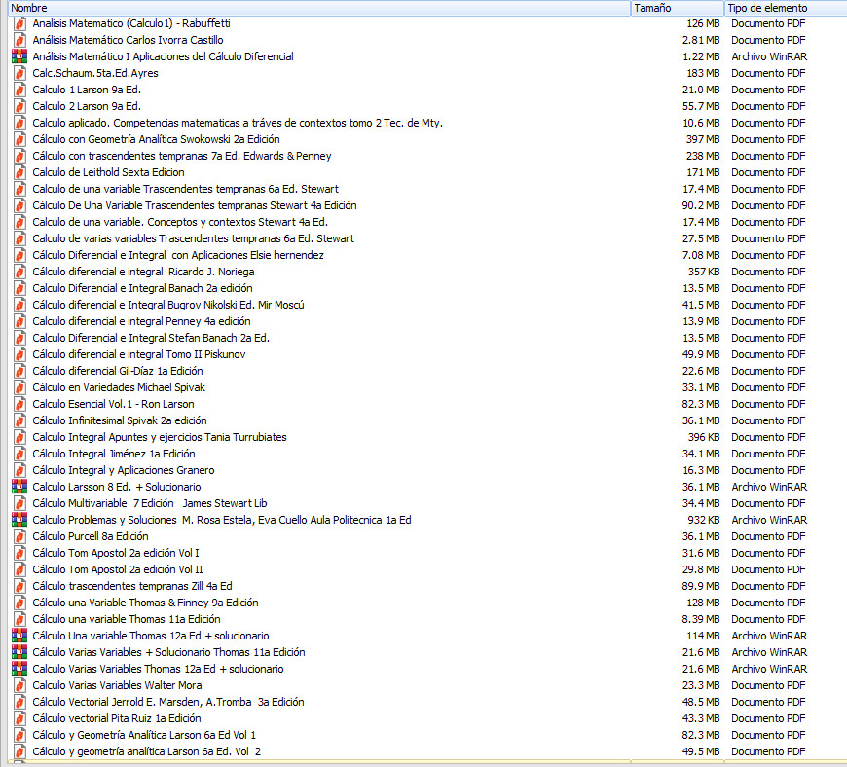Click the PDF icon of Calculo de Leithold Sexta Edicion

[x=19, y=172]
